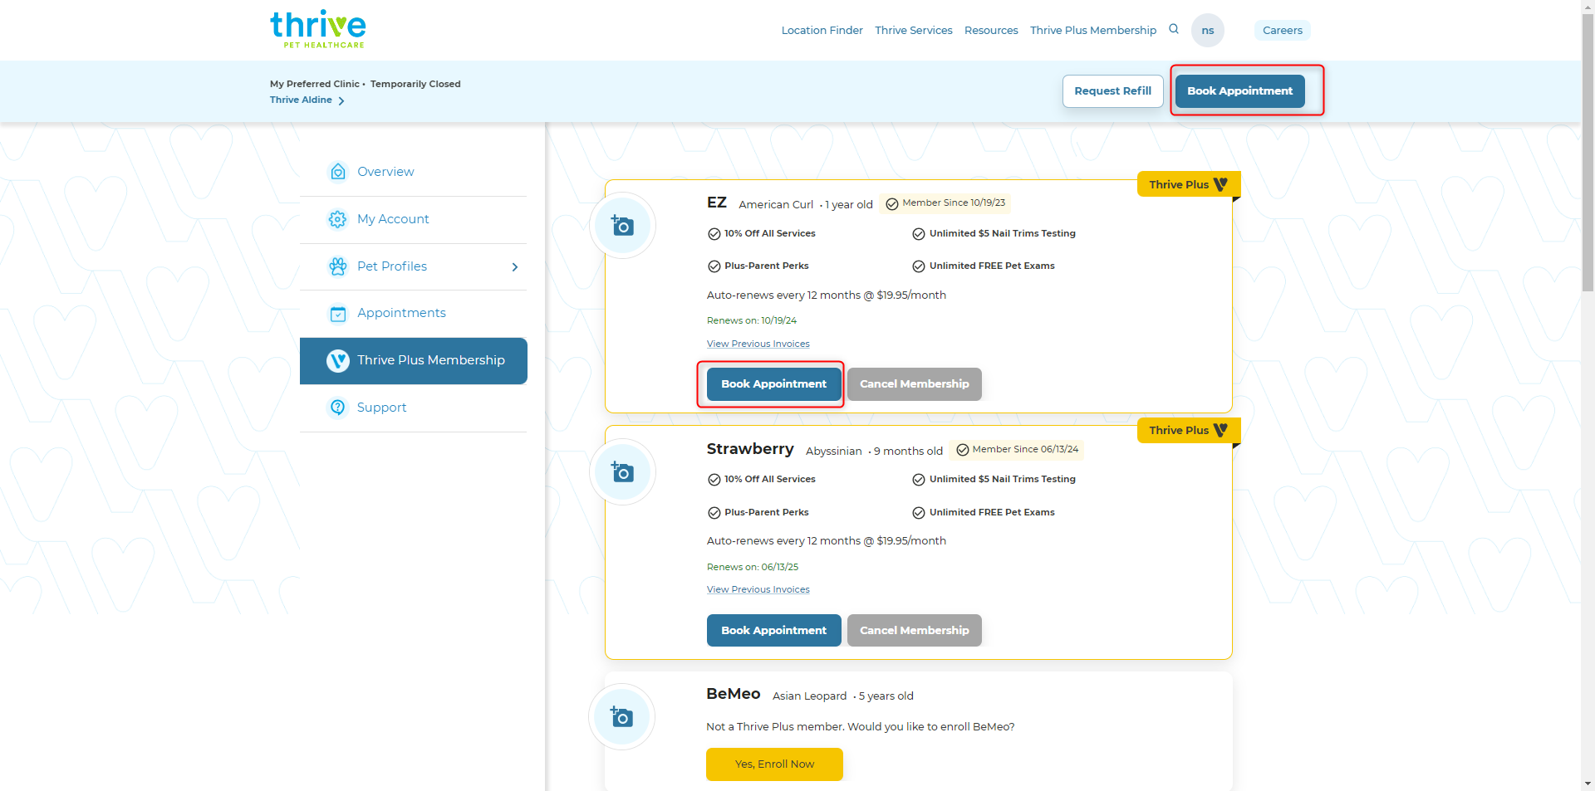
Task: Go to Careers page
Action: [1282, 31]
